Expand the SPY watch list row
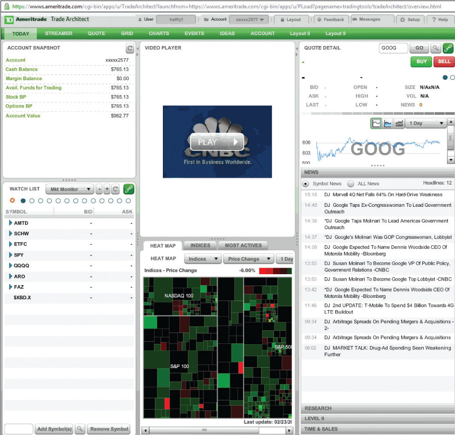 pyautogui.click(x=10, y=255)
